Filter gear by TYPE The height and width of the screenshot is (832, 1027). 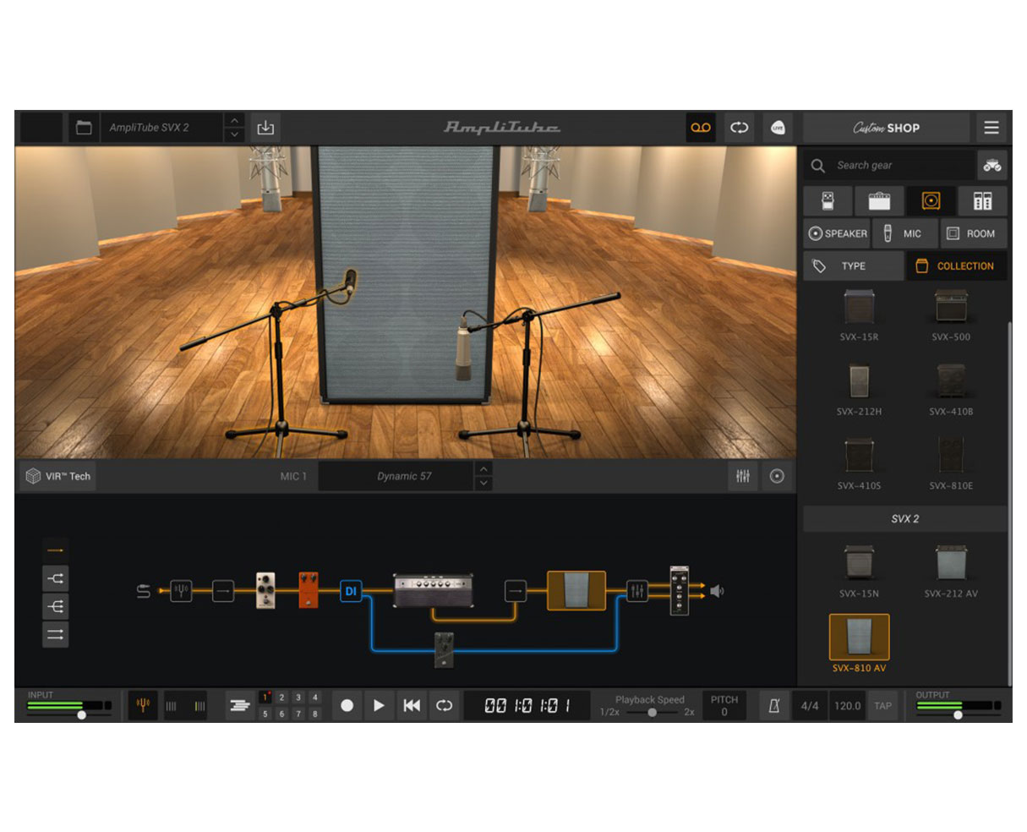(853, 265)
